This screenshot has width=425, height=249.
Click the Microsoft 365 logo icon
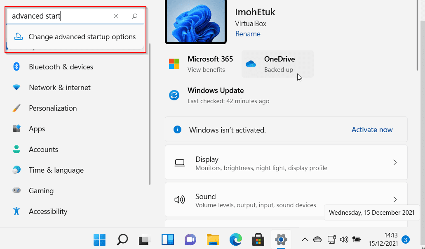[x=174, y=64]
